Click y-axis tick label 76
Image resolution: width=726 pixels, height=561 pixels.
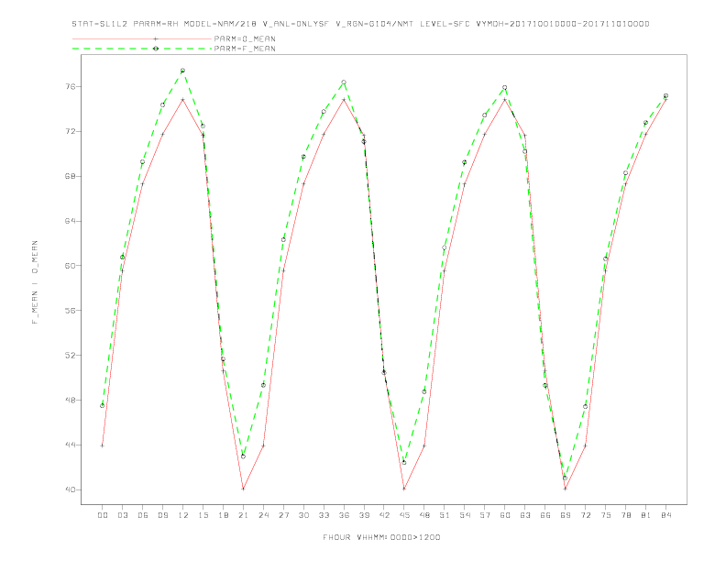click(x=71, y=86)
